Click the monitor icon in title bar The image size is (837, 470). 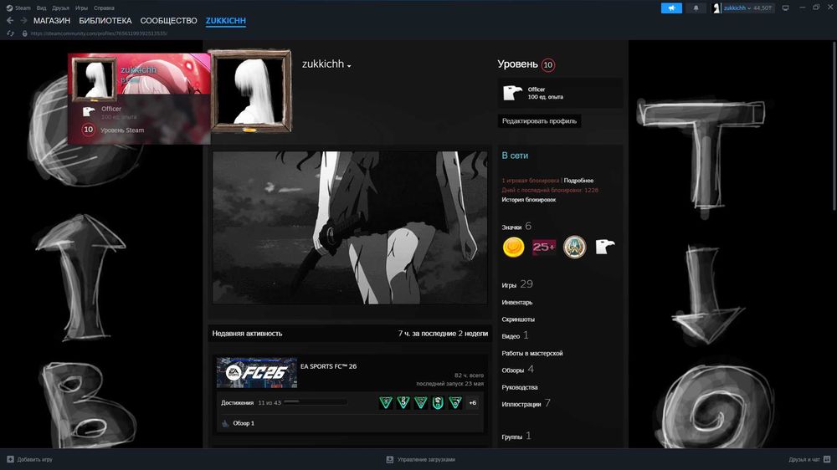pos(785,8)
